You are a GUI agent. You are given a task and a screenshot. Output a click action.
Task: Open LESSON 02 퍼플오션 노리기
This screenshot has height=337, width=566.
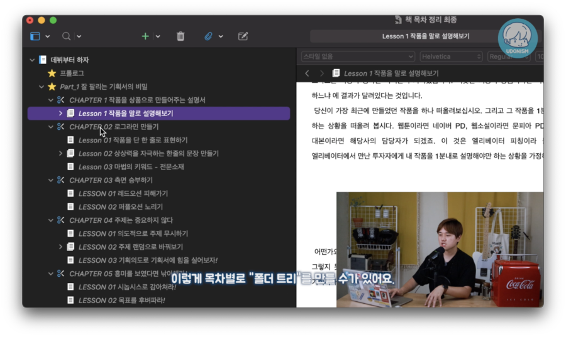[121, 207]
